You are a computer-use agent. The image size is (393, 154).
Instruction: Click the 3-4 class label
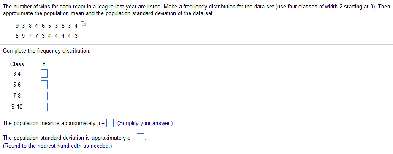pos(17,74)
